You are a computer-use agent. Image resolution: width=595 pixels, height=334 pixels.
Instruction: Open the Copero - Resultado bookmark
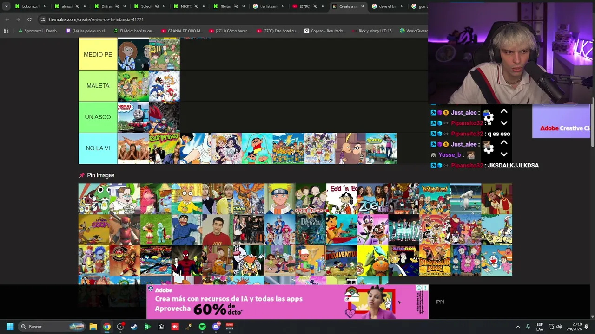pos(325,31)
